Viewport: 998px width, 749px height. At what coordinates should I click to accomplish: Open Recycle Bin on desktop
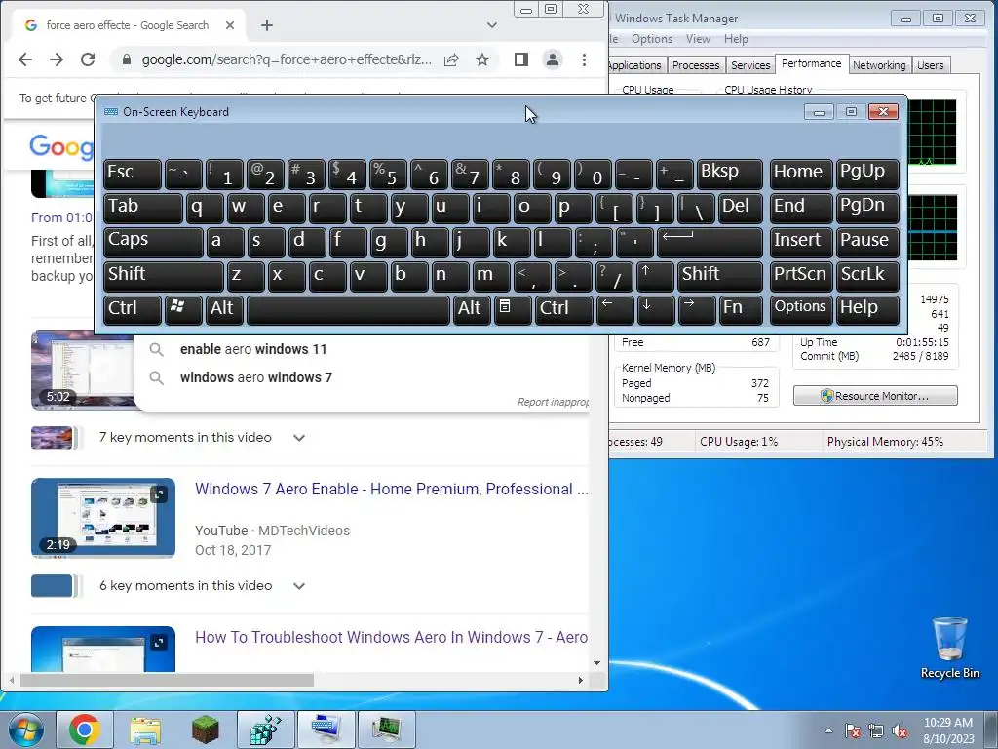coord(949,648)
